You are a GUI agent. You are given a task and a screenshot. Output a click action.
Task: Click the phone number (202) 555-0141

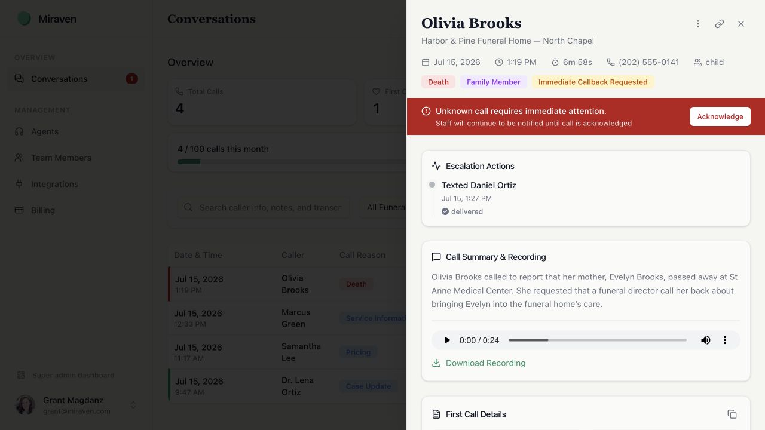coord(649,62)
